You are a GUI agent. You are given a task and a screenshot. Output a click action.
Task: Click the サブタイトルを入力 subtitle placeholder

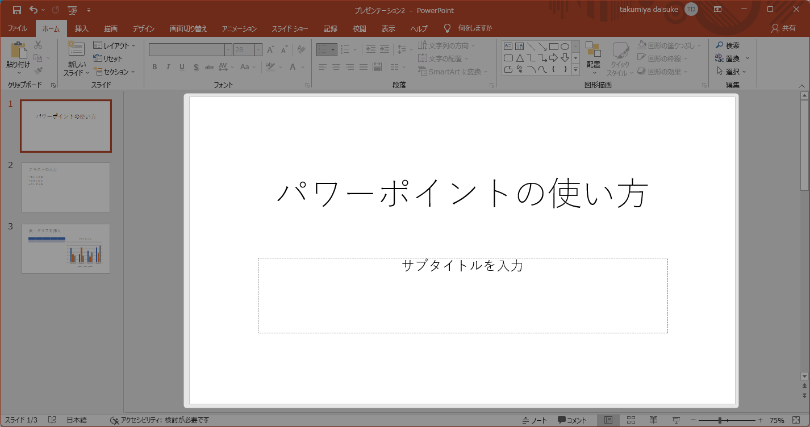tap(463, 295)
